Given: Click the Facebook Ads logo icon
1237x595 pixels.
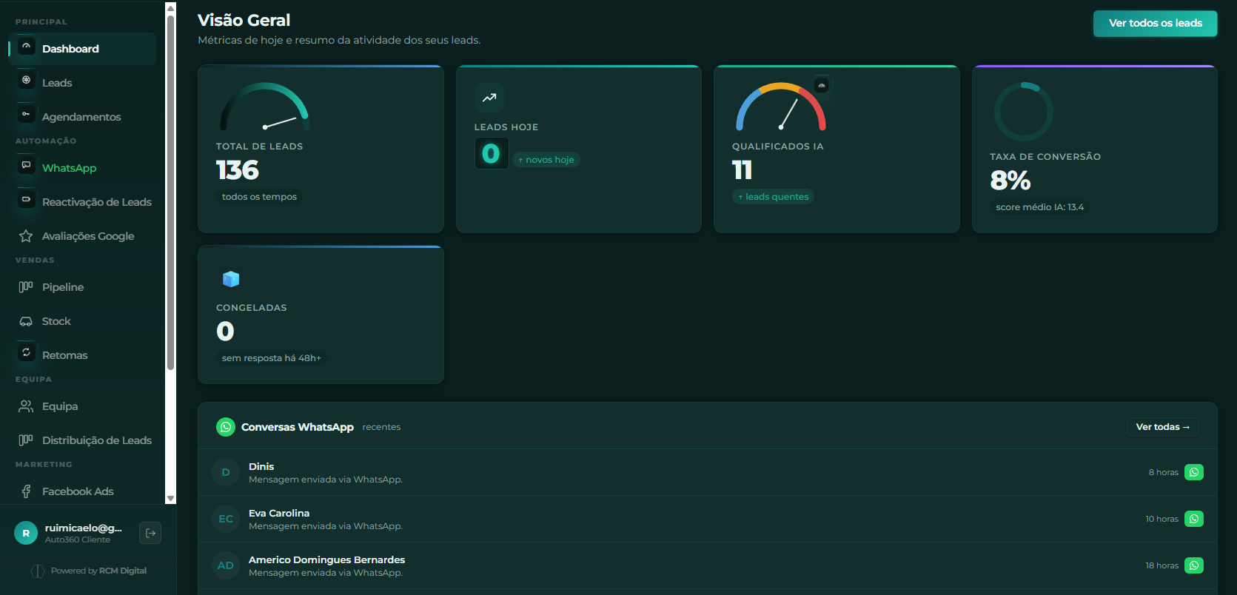Looking at the screenshot, I should (26, 491).
